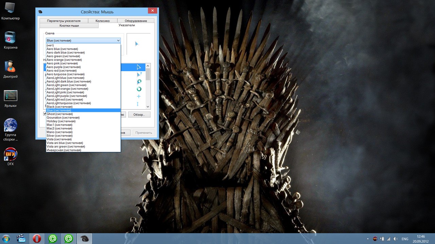Open the second Mail.ru Agent taskbar icon
Screen dimensions: 435x244
point(69,239)
